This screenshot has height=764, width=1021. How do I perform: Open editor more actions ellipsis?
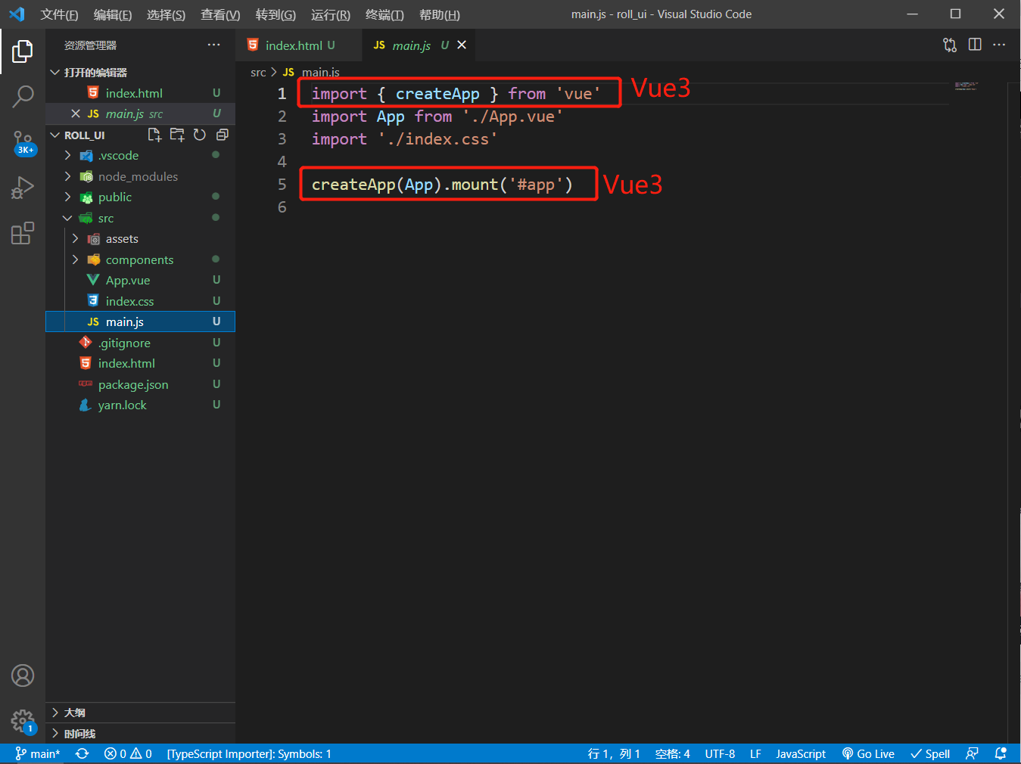(999, 45)
